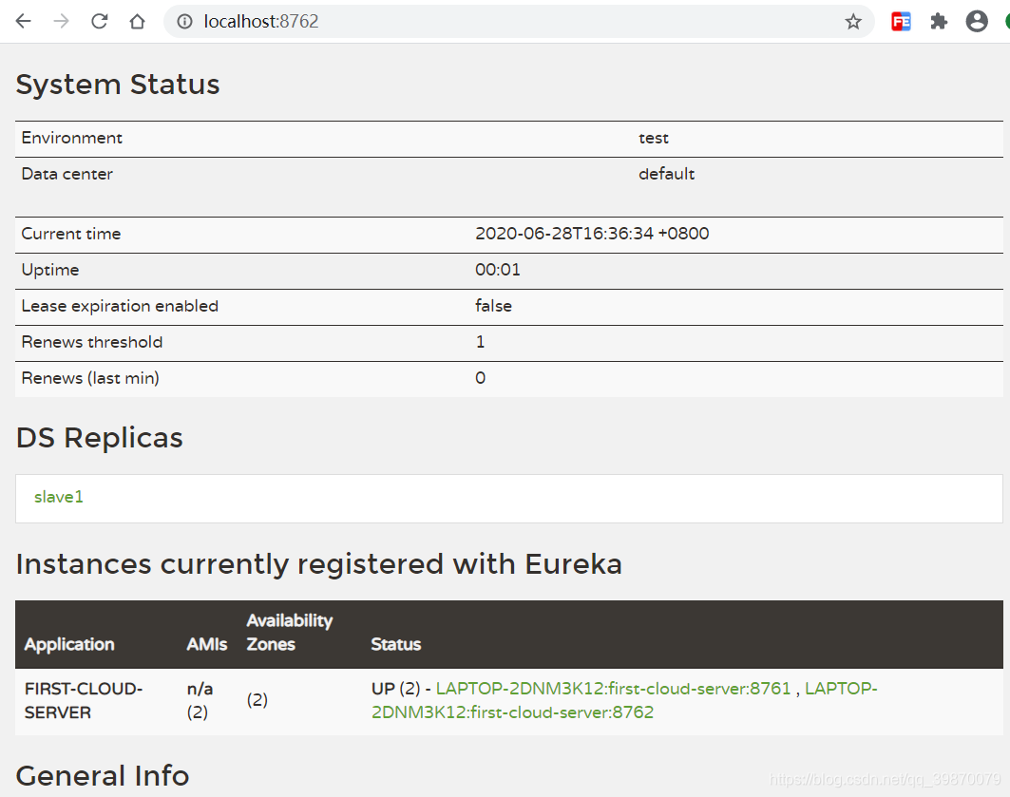
Task: Select the uptime value 00:01
Action: (x=497, y=270)
